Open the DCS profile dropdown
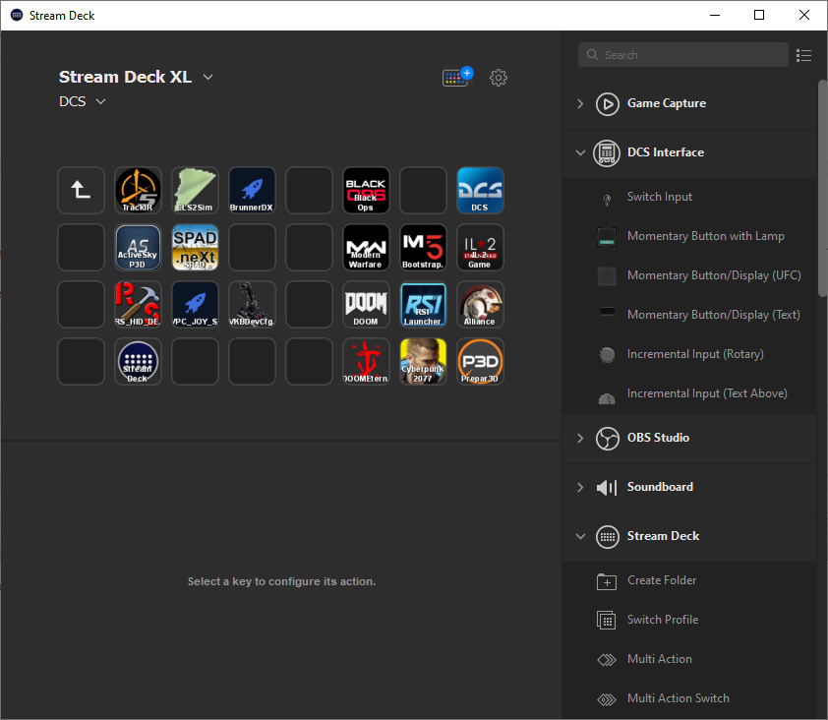The width and height of the screenshot is (828, 720). pyautogui.click(x=83, y=101)
